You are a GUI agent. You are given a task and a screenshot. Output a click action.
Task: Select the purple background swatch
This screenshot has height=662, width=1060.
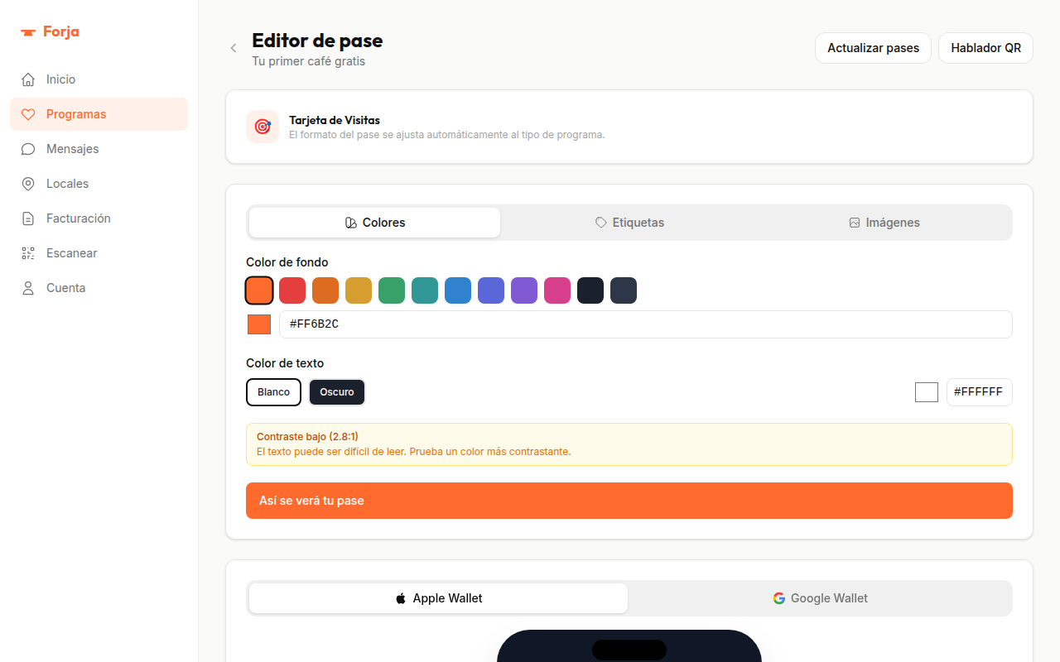pyautogui.click(x=524, y=290)
